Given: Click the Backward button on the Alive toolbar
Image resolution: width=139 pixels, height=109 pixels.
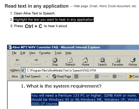Looking at the screenshot, I should click(x=83, y=76).
